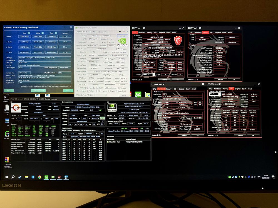The width and height of the screenshot is (278, 208).
Task: Click the NVIDIA logo in GPU-Z
Action: pos(122,42)
